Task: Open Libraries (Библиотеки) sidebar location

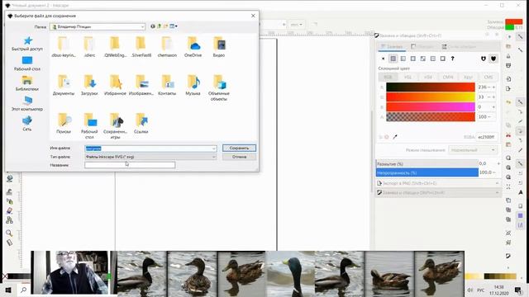Action: [27, 83]
